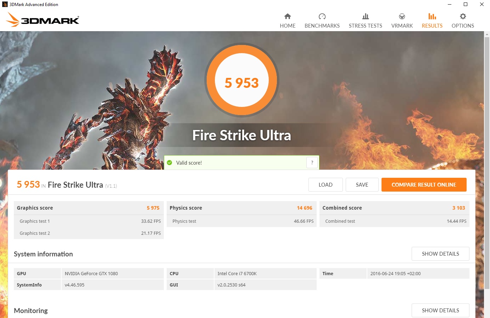The image size is (490, 318).
Task: Click COMPARE RESULT ONLINE button
Action: (424, 184)
